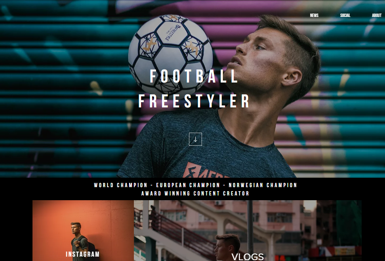Open the NEWS menu item
Screen dimensions: 385x261
(x=314, y=15)
